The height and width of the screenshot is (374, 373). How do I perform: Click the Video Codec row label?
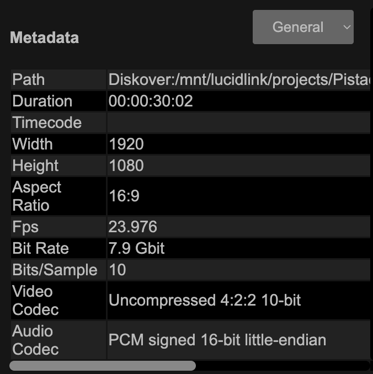coord(35,301)
